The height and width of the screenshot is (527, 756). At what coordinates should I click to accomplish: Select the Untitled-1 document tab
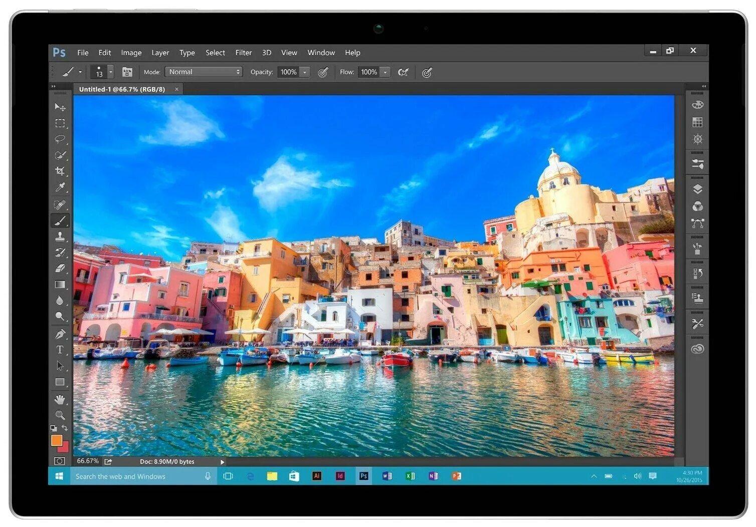point(123,89)
